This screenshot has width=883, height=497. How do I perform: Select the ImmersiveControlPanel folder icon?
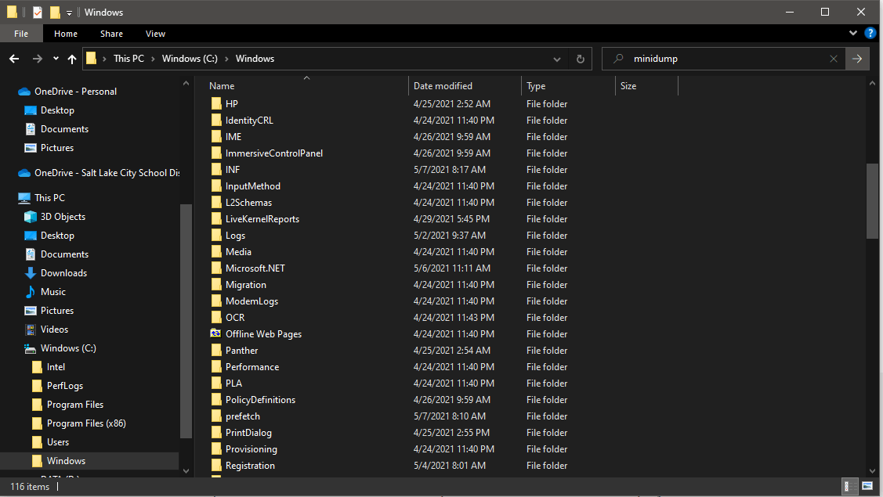pyautogui.click(x=216, y=153)
